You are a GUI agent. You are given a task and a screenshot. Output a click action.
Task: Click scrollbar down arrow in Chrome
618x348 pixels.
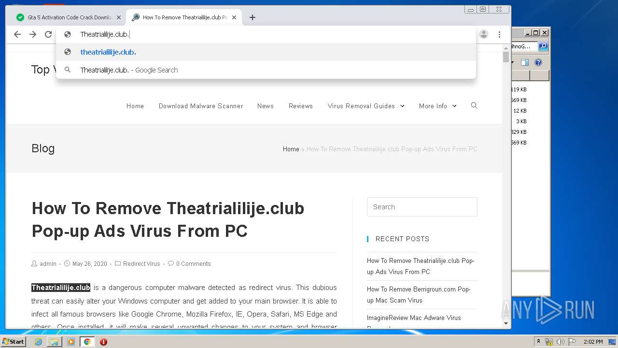[506, 323]
